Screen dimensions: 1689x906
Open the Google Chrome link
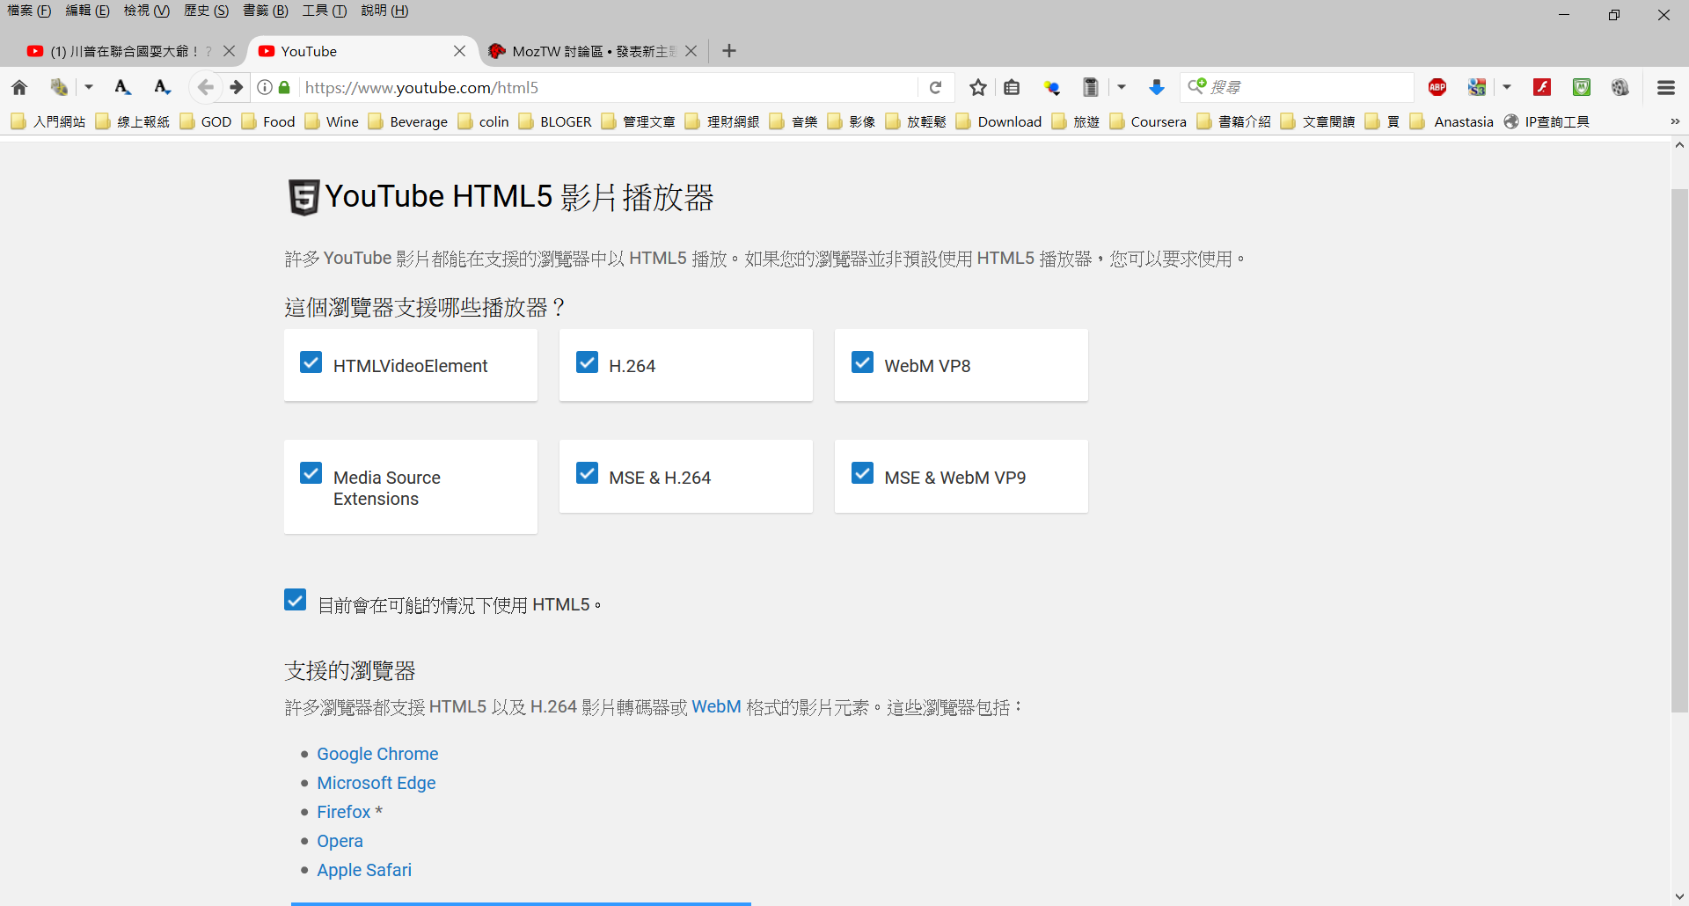pyautogui.click(x=377, y=754)
